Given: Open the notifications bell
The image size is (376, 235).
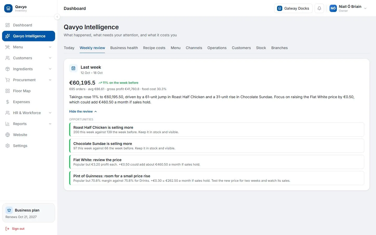Looking at the screenshot, I should pos(319,8).
